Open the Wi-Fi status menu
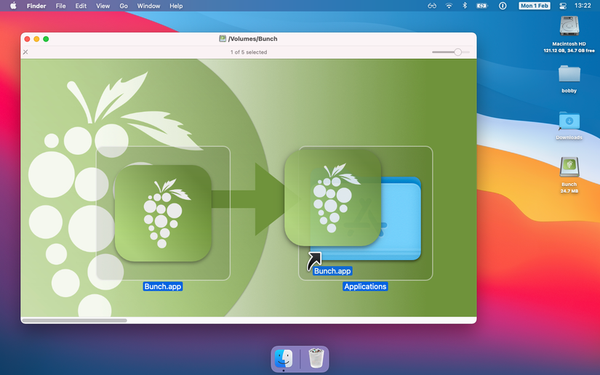This screenshot has width=600, height=375. point(449,6)
